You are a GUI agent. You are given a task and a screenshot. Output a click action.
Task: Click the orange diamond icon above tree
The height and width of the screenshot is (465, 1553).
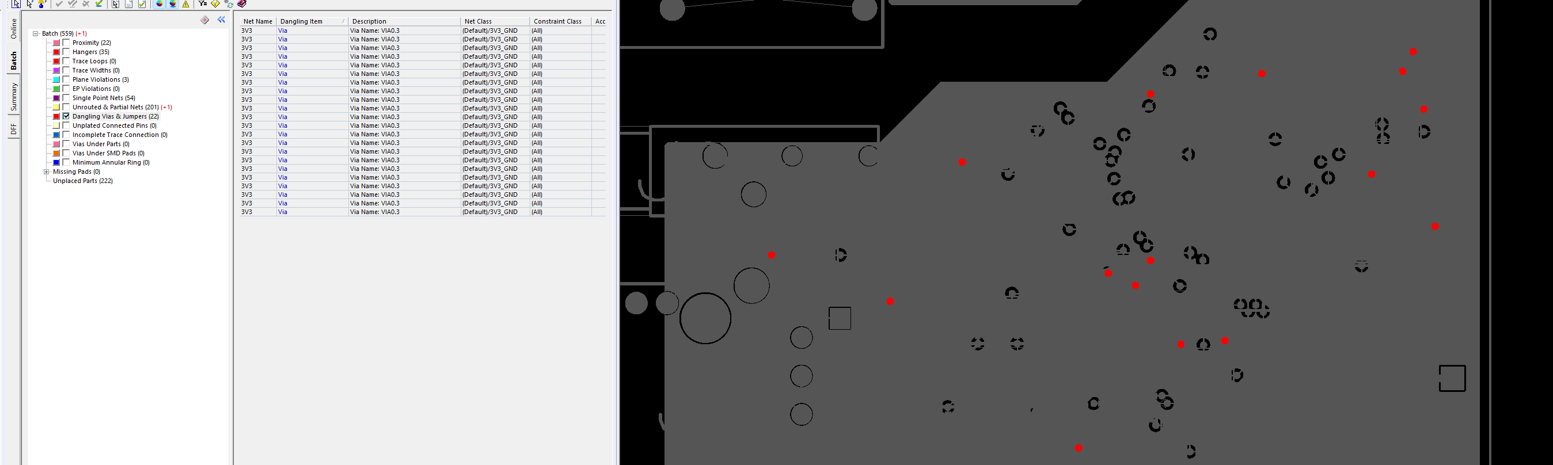tap(205, 20)
